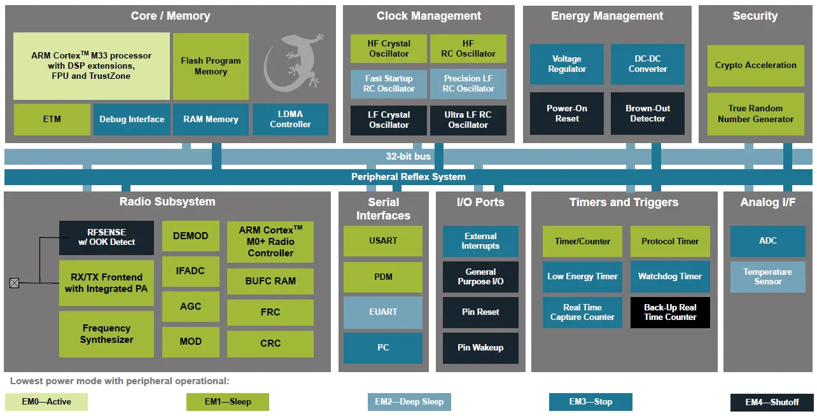The width and height of the screenshot is (817, 416).
Task: Click the RFSENSE w/ OOK Detect block
Action: 106,237
